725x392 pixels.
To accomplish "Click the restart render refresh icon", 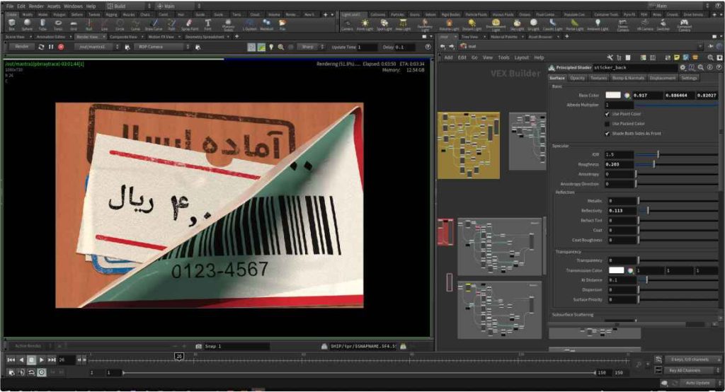I will pos(41,47).
